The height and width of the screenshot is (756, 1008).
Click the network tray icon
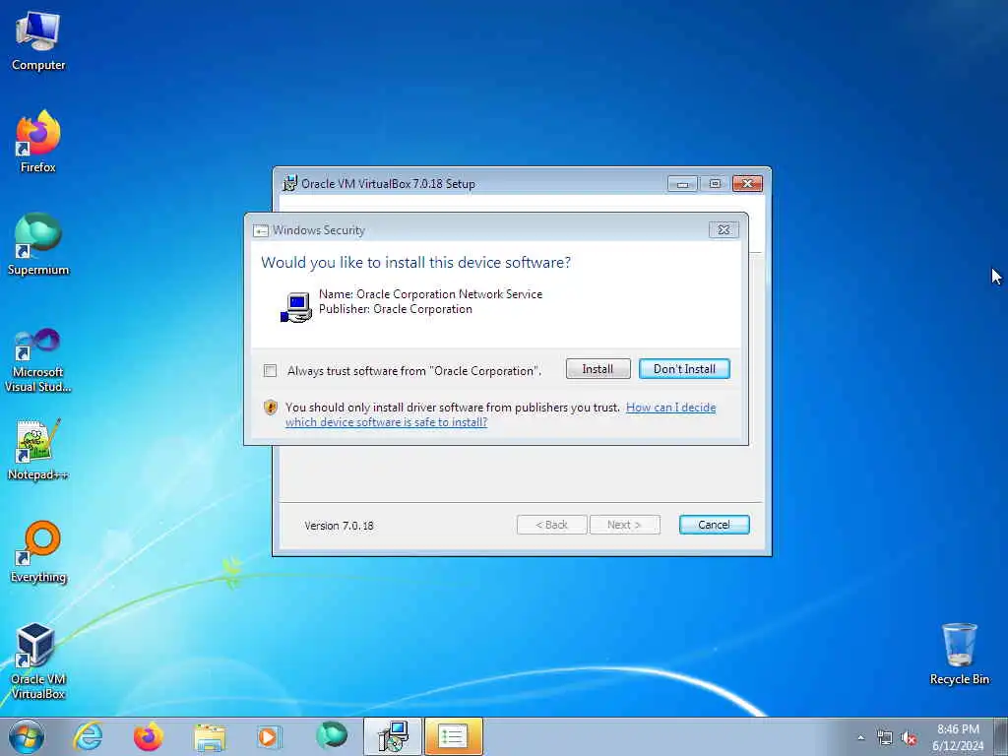(885, 738)
